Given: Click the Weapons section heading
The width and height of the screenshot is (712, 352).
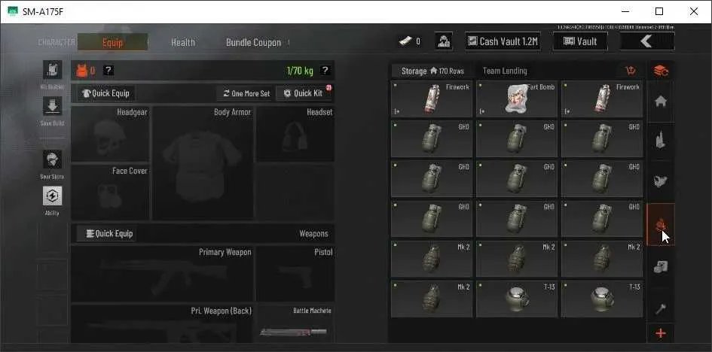Looking at the screenshot, I should click(313, 234).
